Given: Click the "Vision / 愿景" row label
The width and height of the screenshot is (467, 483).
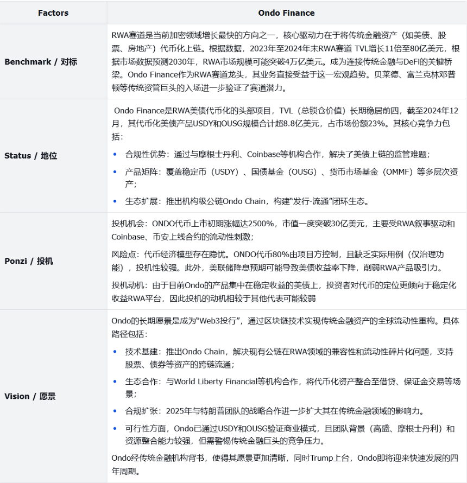Looking at the screenshot, I should pyautogui.click(x=30, y=396).
